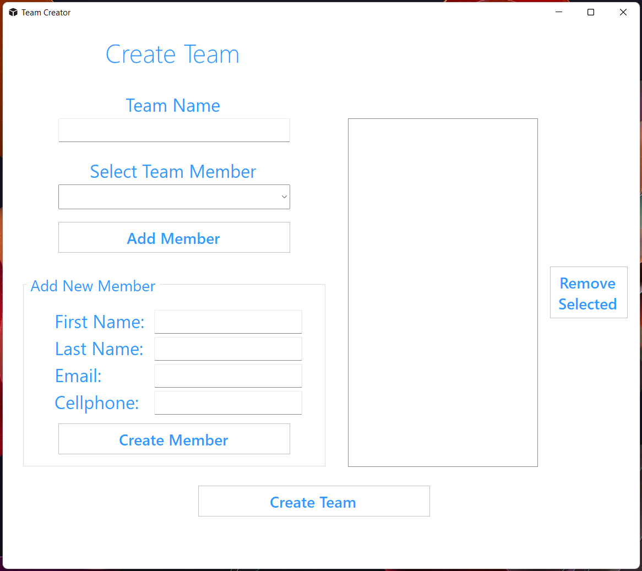Image resolution: width=642 pixels, height=571 pixels.
Task: Click the Team Creator app icon in title bar
Action: (x=13, y=12)
